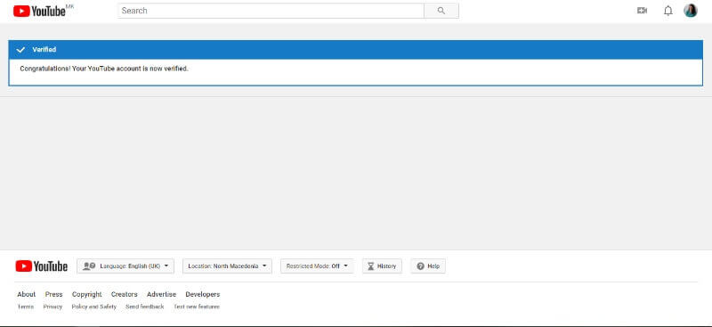Focus the Search input field
This screenshot has width=712, height=327.
point(271,11)
